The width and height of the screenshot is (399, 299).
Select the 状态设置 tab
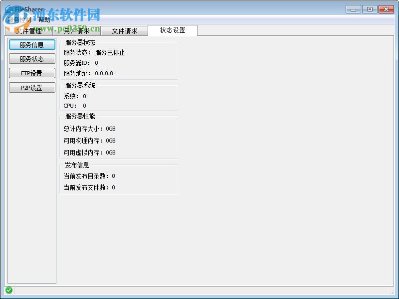point(172,30)
